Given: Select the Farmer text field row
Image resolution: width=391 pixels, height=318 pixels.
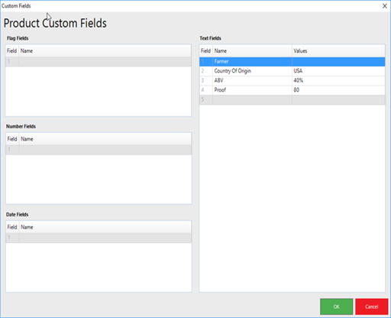Looking at the screenshot, I should (292, 61).
